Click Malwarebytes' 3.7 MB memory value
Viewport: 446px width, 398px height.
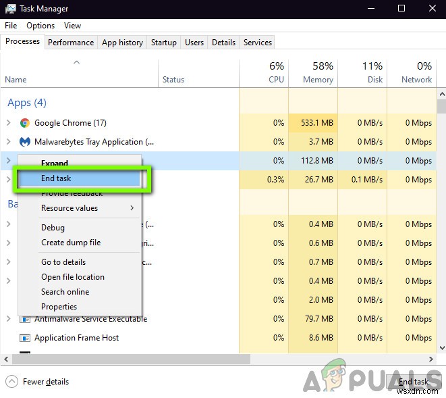[321, 142]
